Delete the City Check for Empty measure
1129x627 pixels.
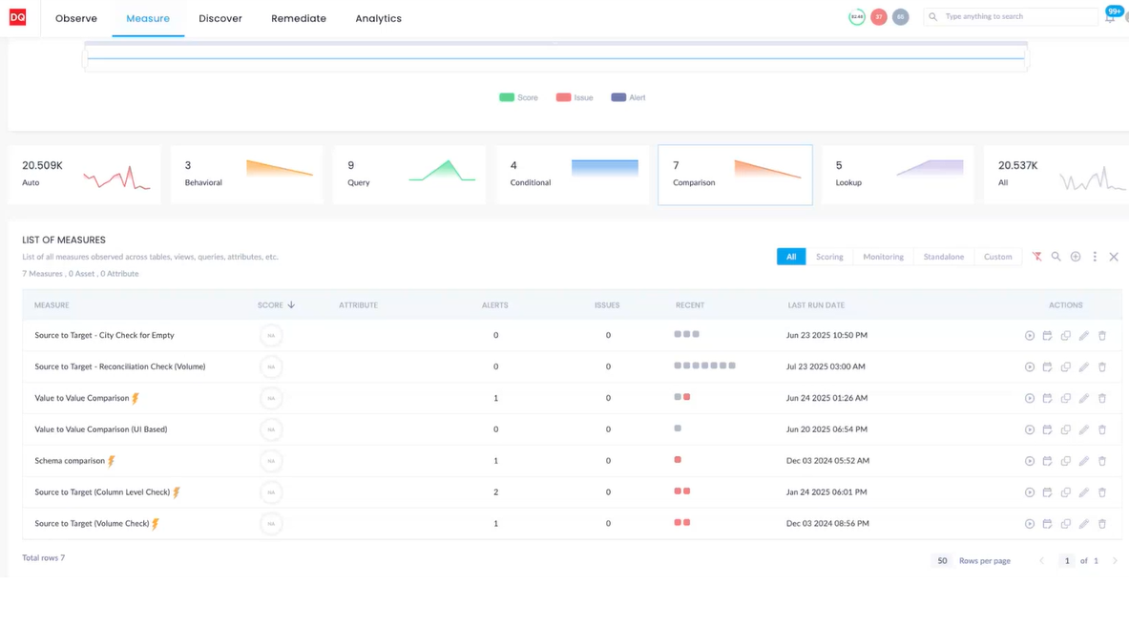pos(1101,336)
